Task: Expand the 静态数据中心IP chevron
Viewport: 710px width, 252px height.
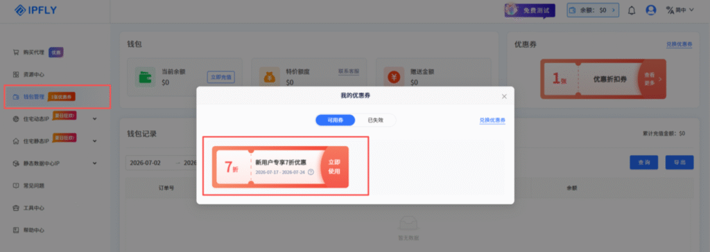Action: [x=94, y=163]
